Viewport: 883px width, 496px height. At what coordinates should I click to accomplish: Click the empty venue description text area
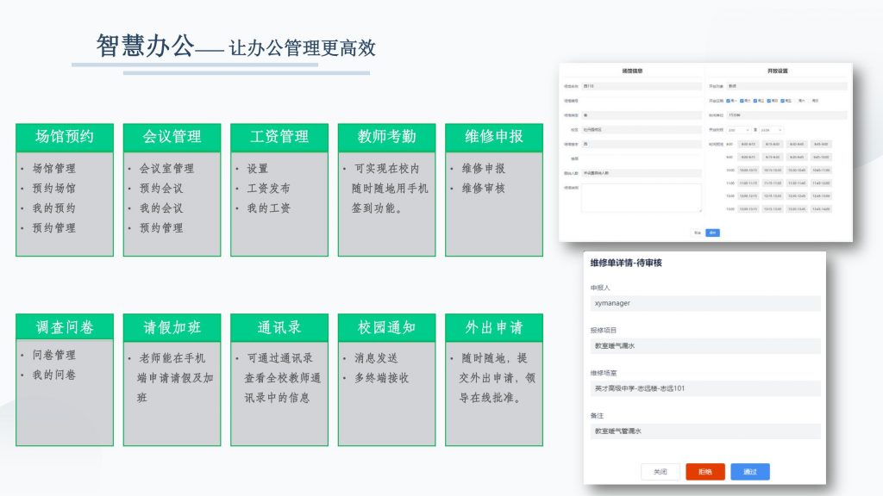point(641,197)
